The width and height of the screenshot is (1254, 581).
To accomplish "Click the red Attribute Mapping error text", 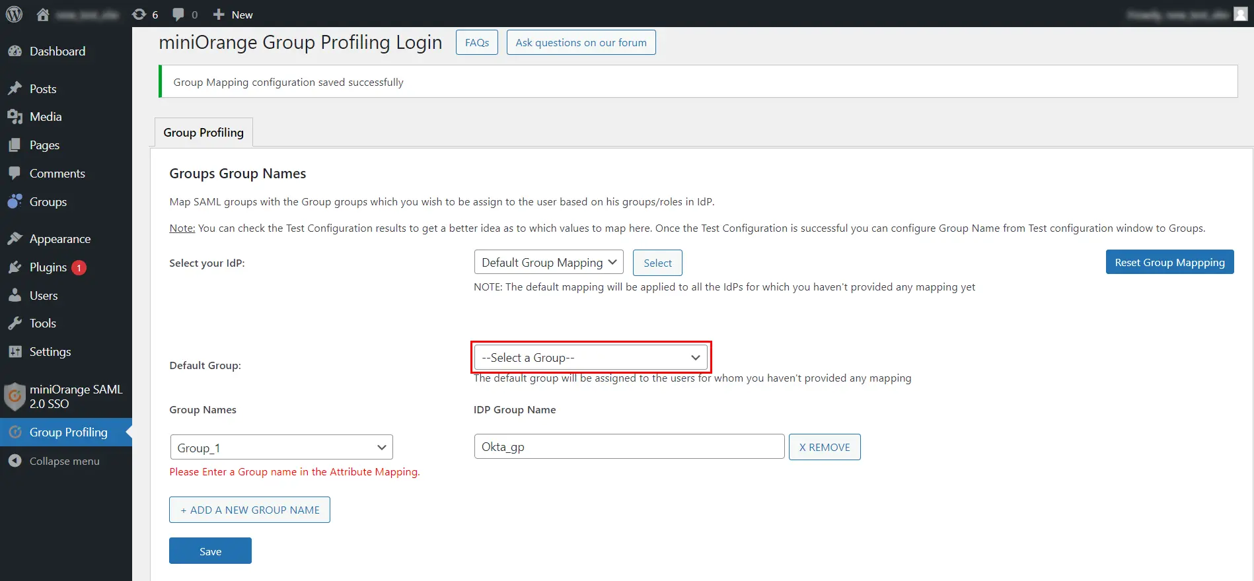I will (295, 471).
